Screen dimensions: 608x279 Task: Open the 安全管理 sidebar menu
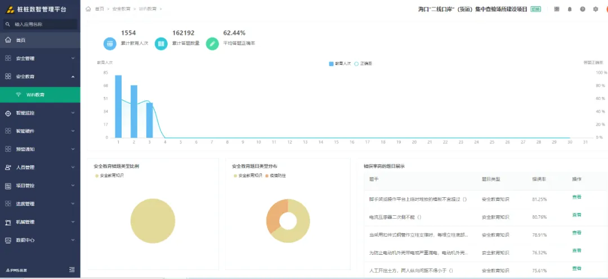(41, 58)
